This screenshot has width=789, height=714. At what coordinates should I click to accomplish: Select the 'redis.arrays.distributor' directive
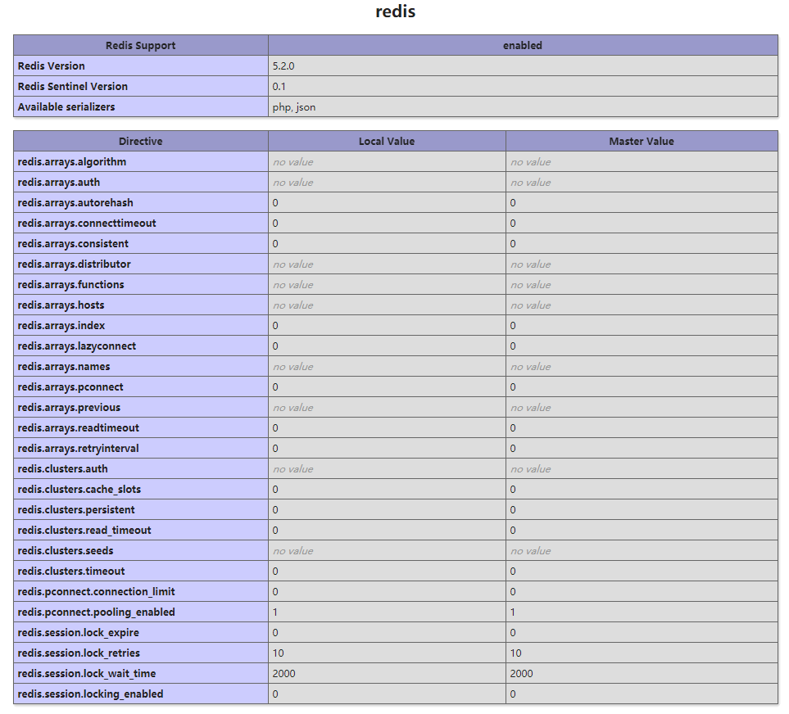coord(74,264)
